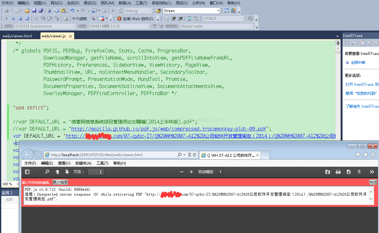The height and width of the screenshot is (233, 379).
Task: Click the page number field in PDF viewer
Action: (96, 172)
